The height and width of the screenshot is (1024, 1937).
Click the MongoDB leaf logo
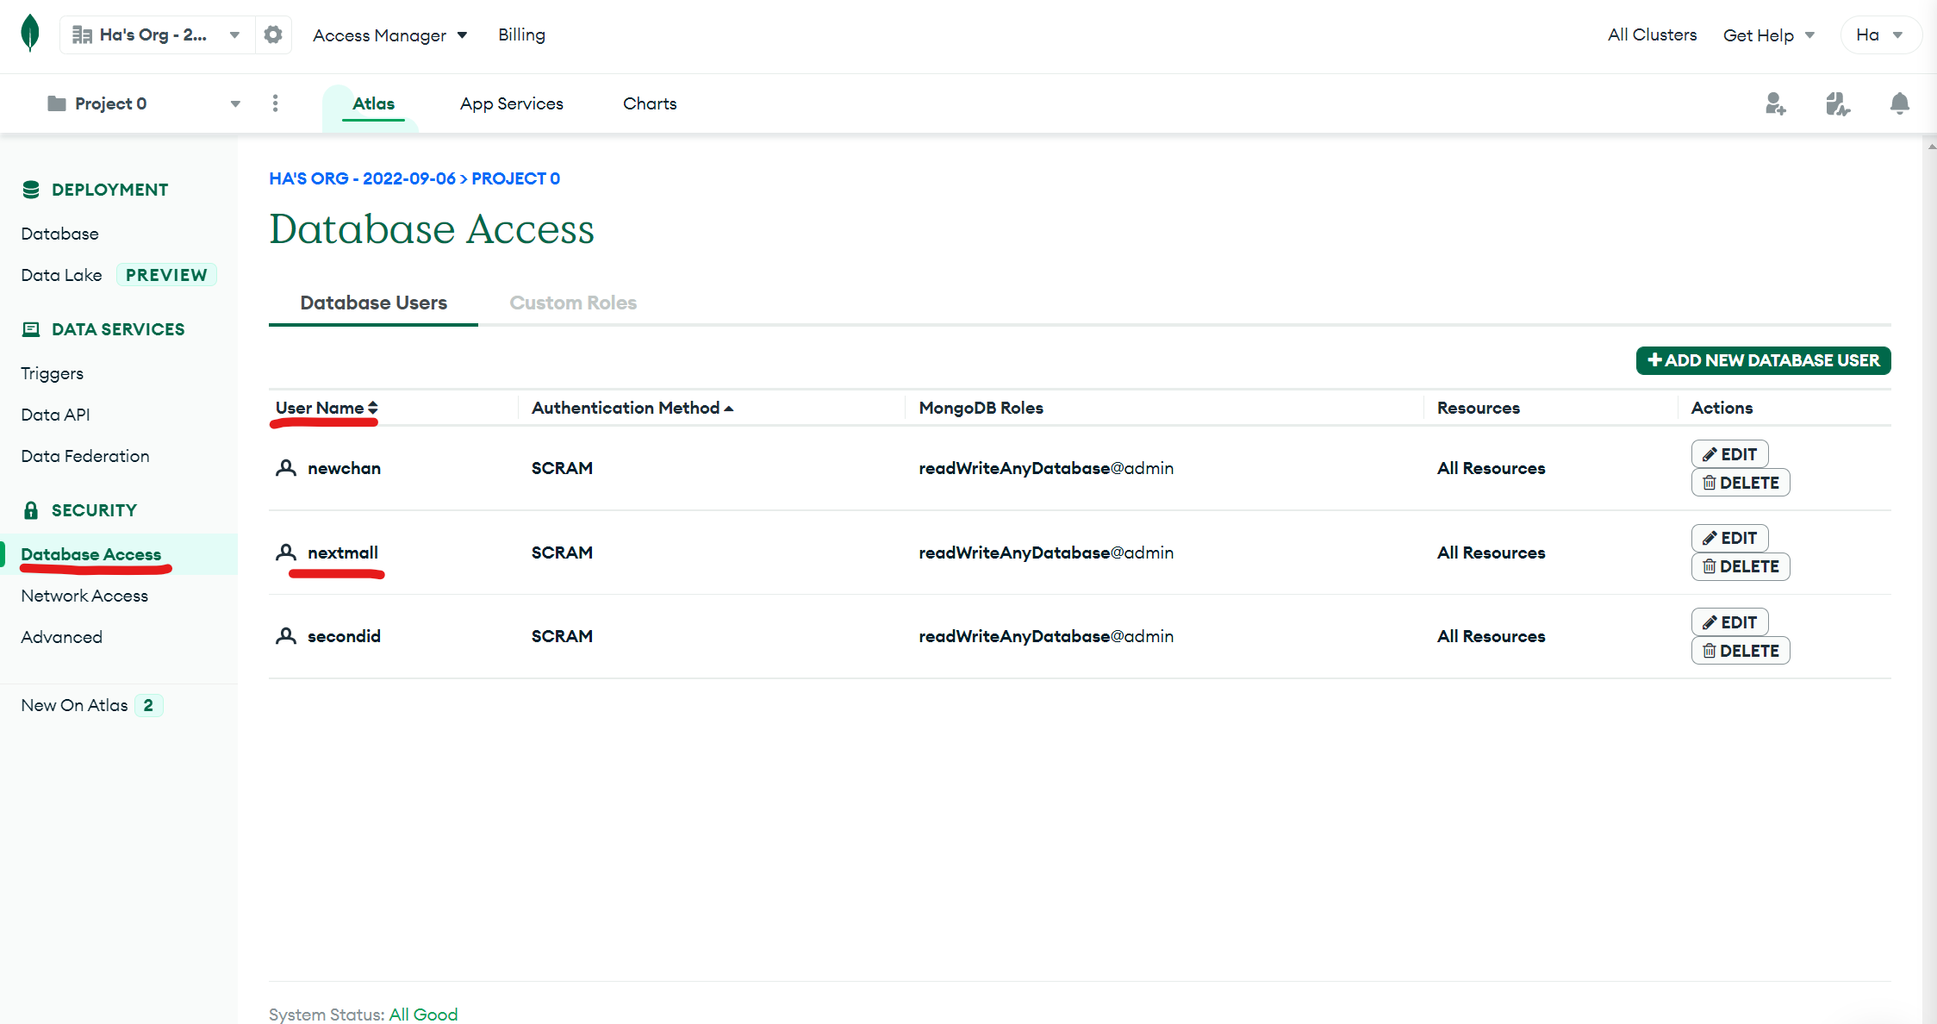pos(30,34)
